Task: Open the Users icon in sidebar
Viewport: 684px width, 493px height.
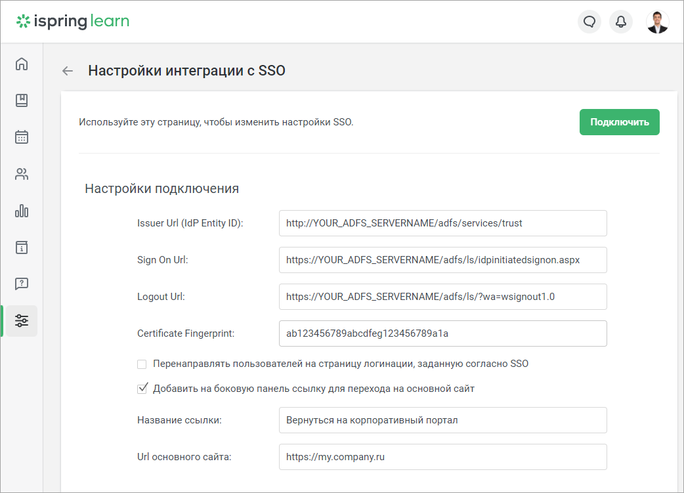Action: pos(22,174)
